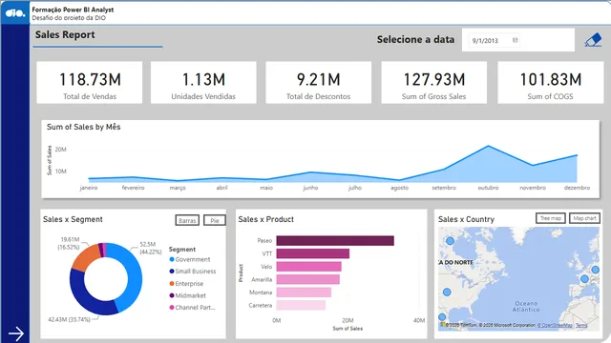The image size is (611, 343).
Task: Click the arrow at the sidebar bottom
Action: pos(16,333)
